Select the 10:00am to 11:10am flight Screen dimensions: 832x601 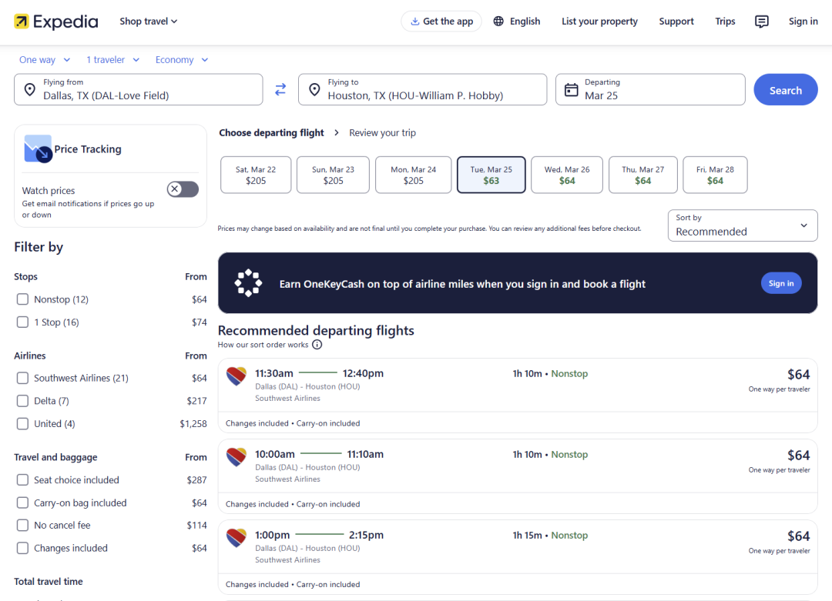pyautogui.click(x=518, y=476)
